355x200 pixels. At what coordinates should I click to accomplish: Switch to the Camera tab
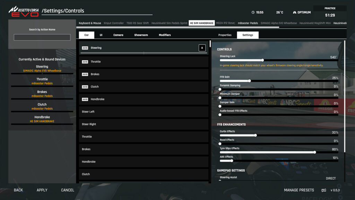(x=118, y=35)
